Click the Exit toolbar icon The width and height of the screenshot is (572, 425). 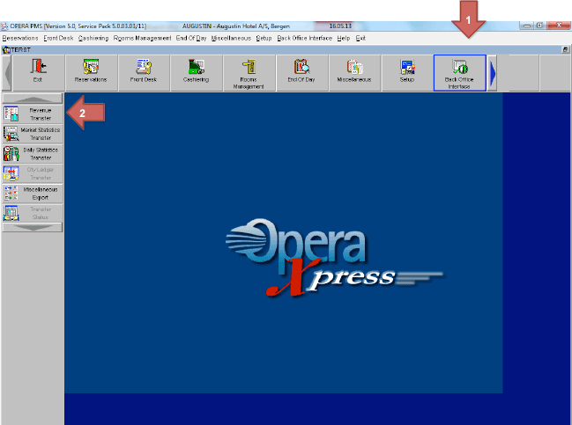(37, 73)
